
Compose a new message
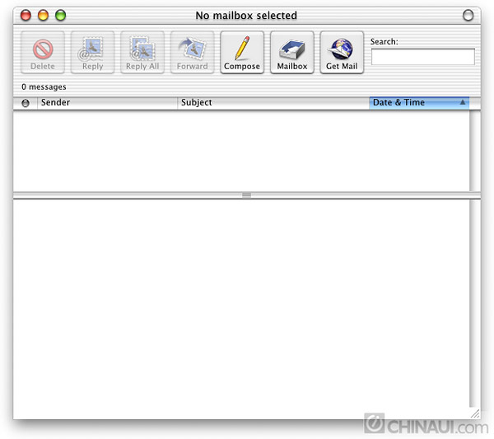click(x=242, y=53)
